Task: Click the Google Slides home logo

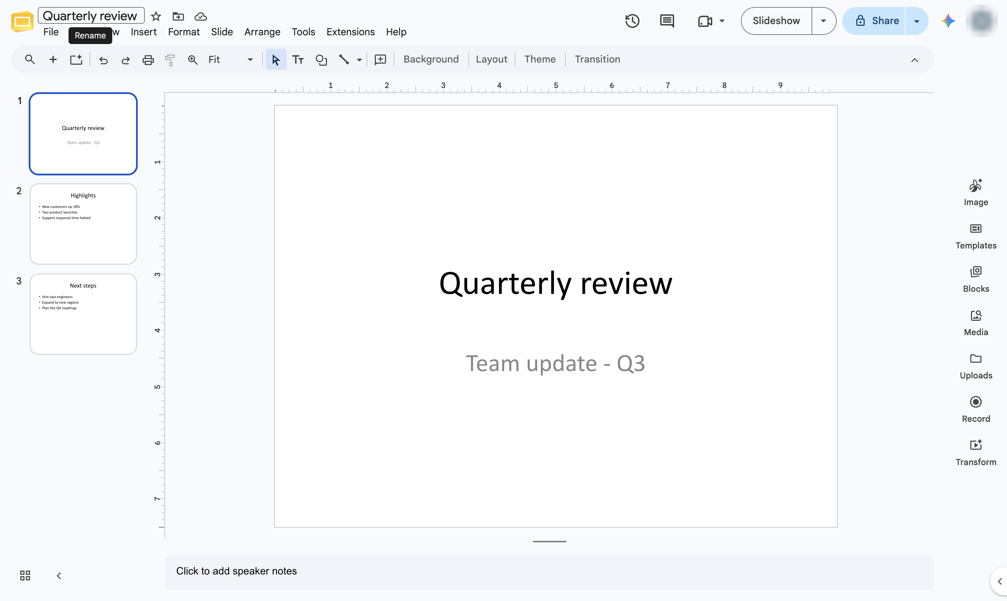Action: pyautogui.click(x=22, y=21)
